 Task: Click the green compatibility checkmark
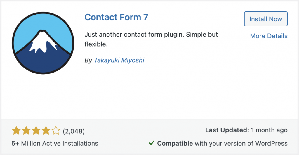tap(152, 143)
